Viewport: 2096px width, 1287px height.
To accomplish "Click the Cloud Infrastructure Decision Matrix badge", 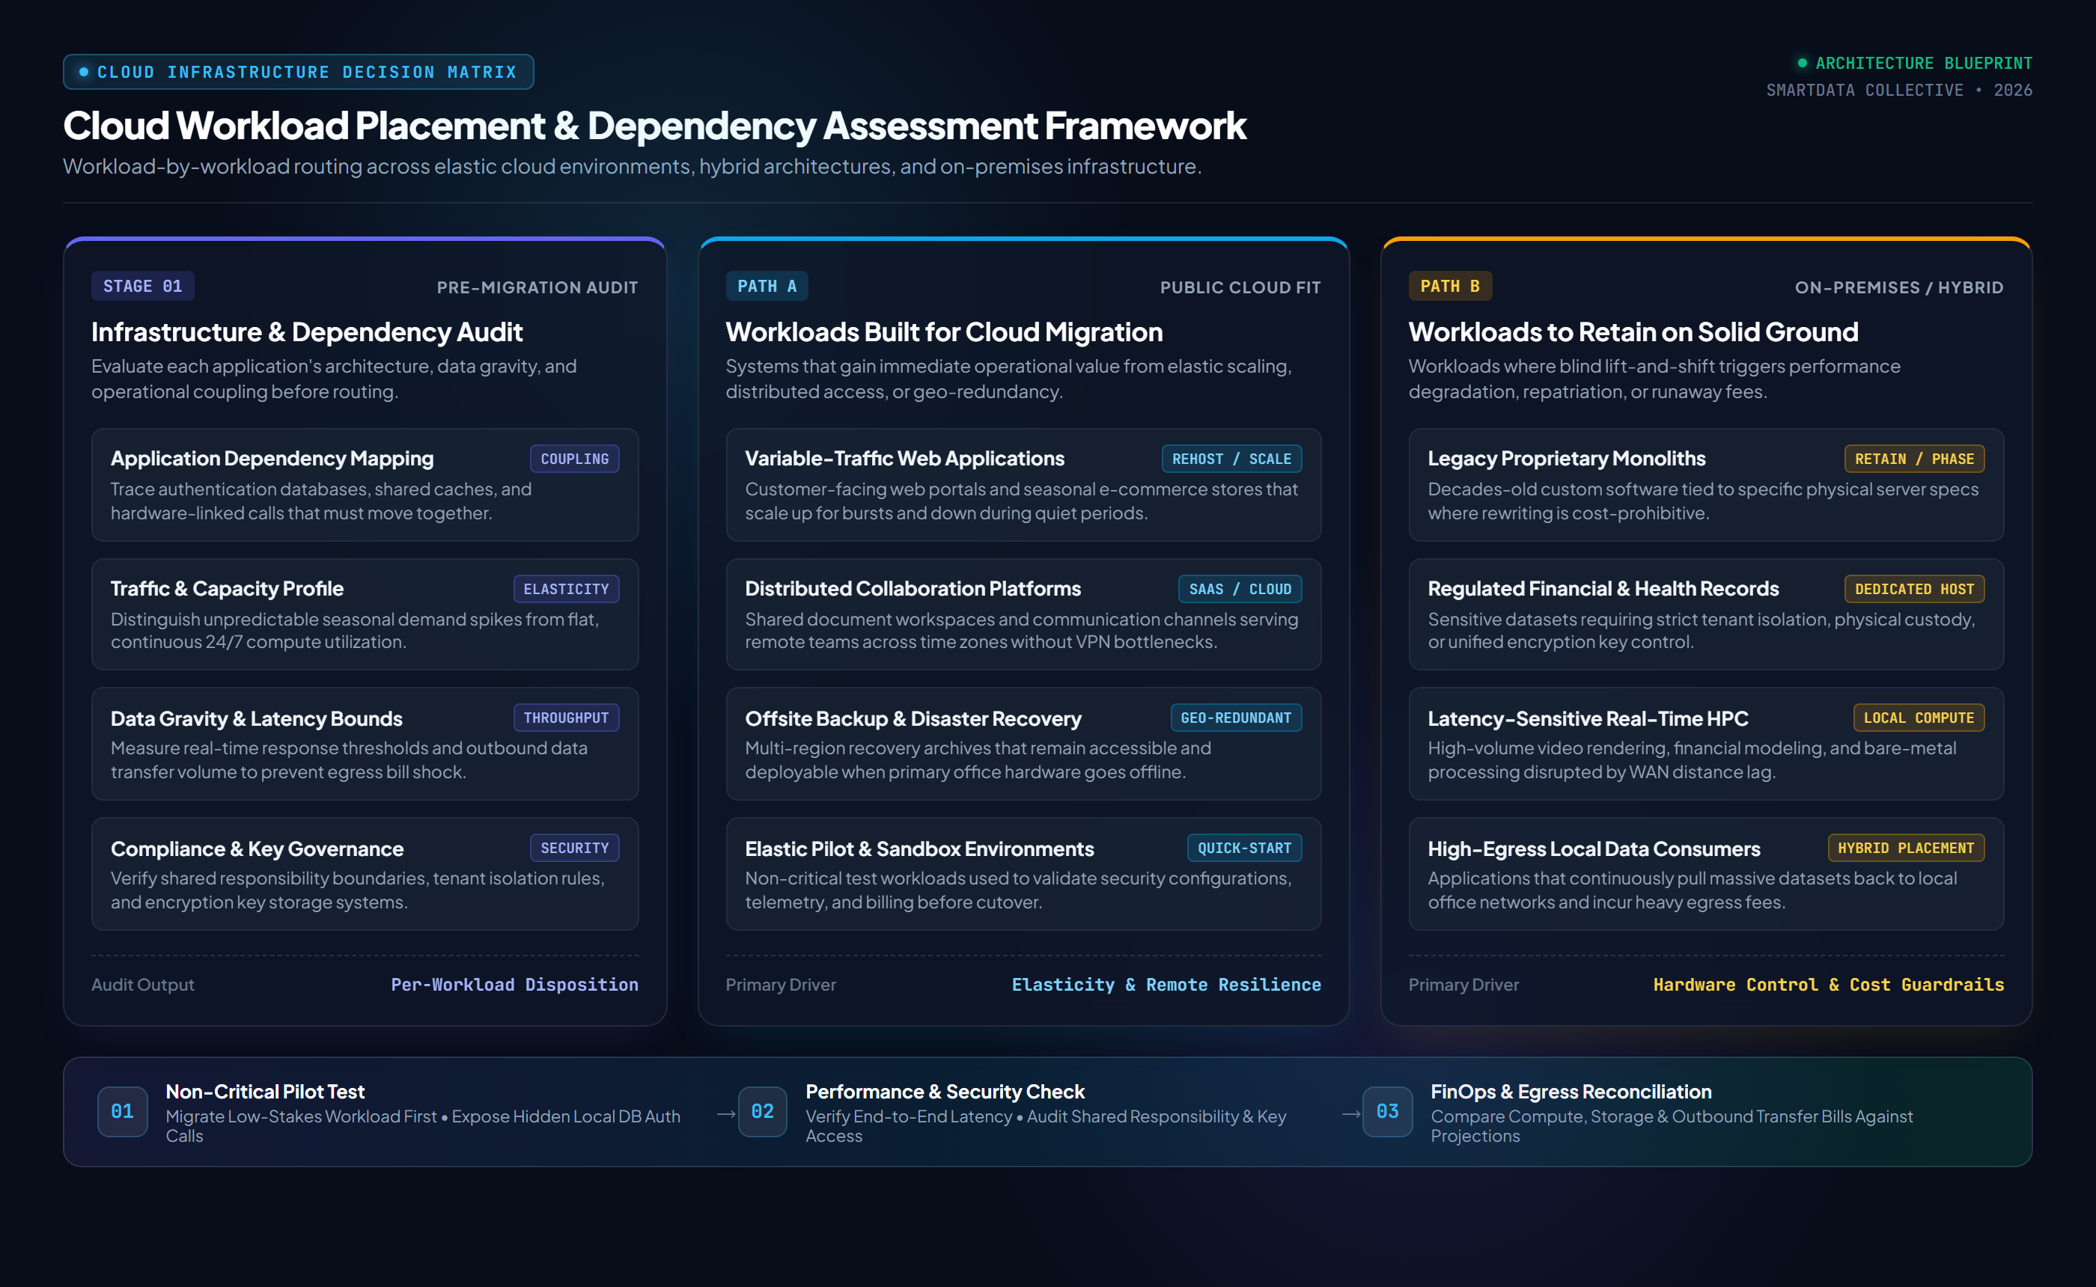I will coord(298,73).
